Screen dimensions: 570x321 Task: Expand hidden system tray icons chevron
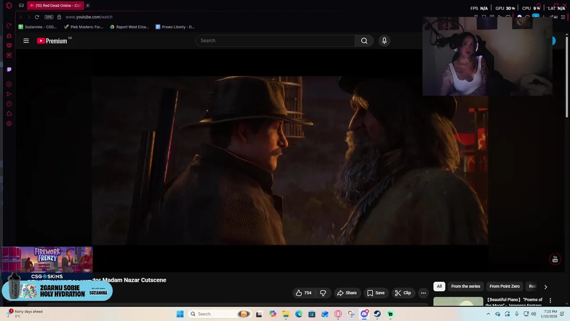(488, 314)
